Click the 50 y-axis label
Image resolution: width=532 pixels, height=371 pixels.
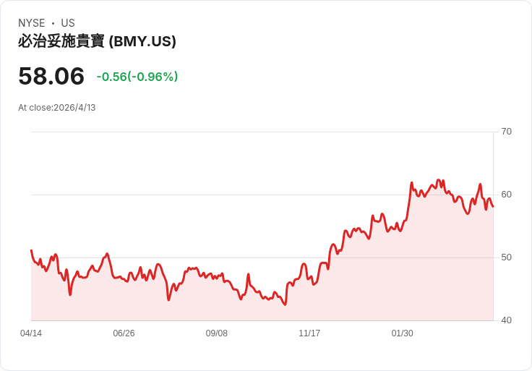point(506,257)
